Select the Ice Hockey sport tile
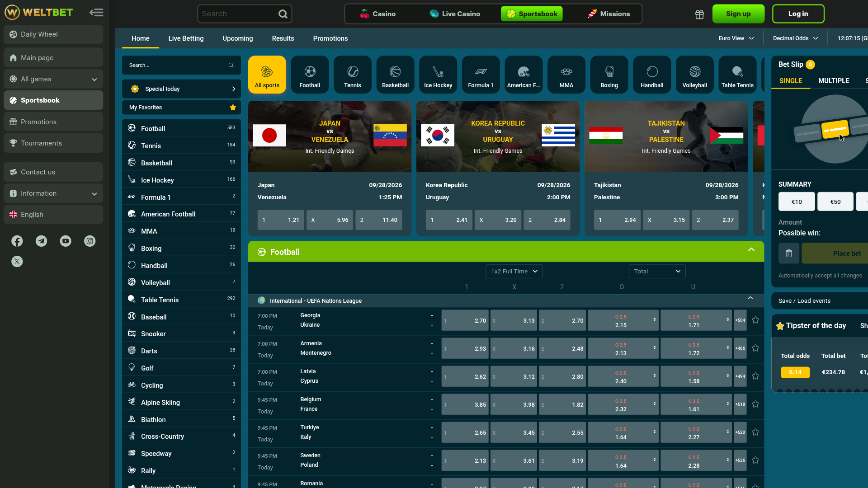Screen dimensions: 868x488 pyautogui.click(x=438, y=75)
